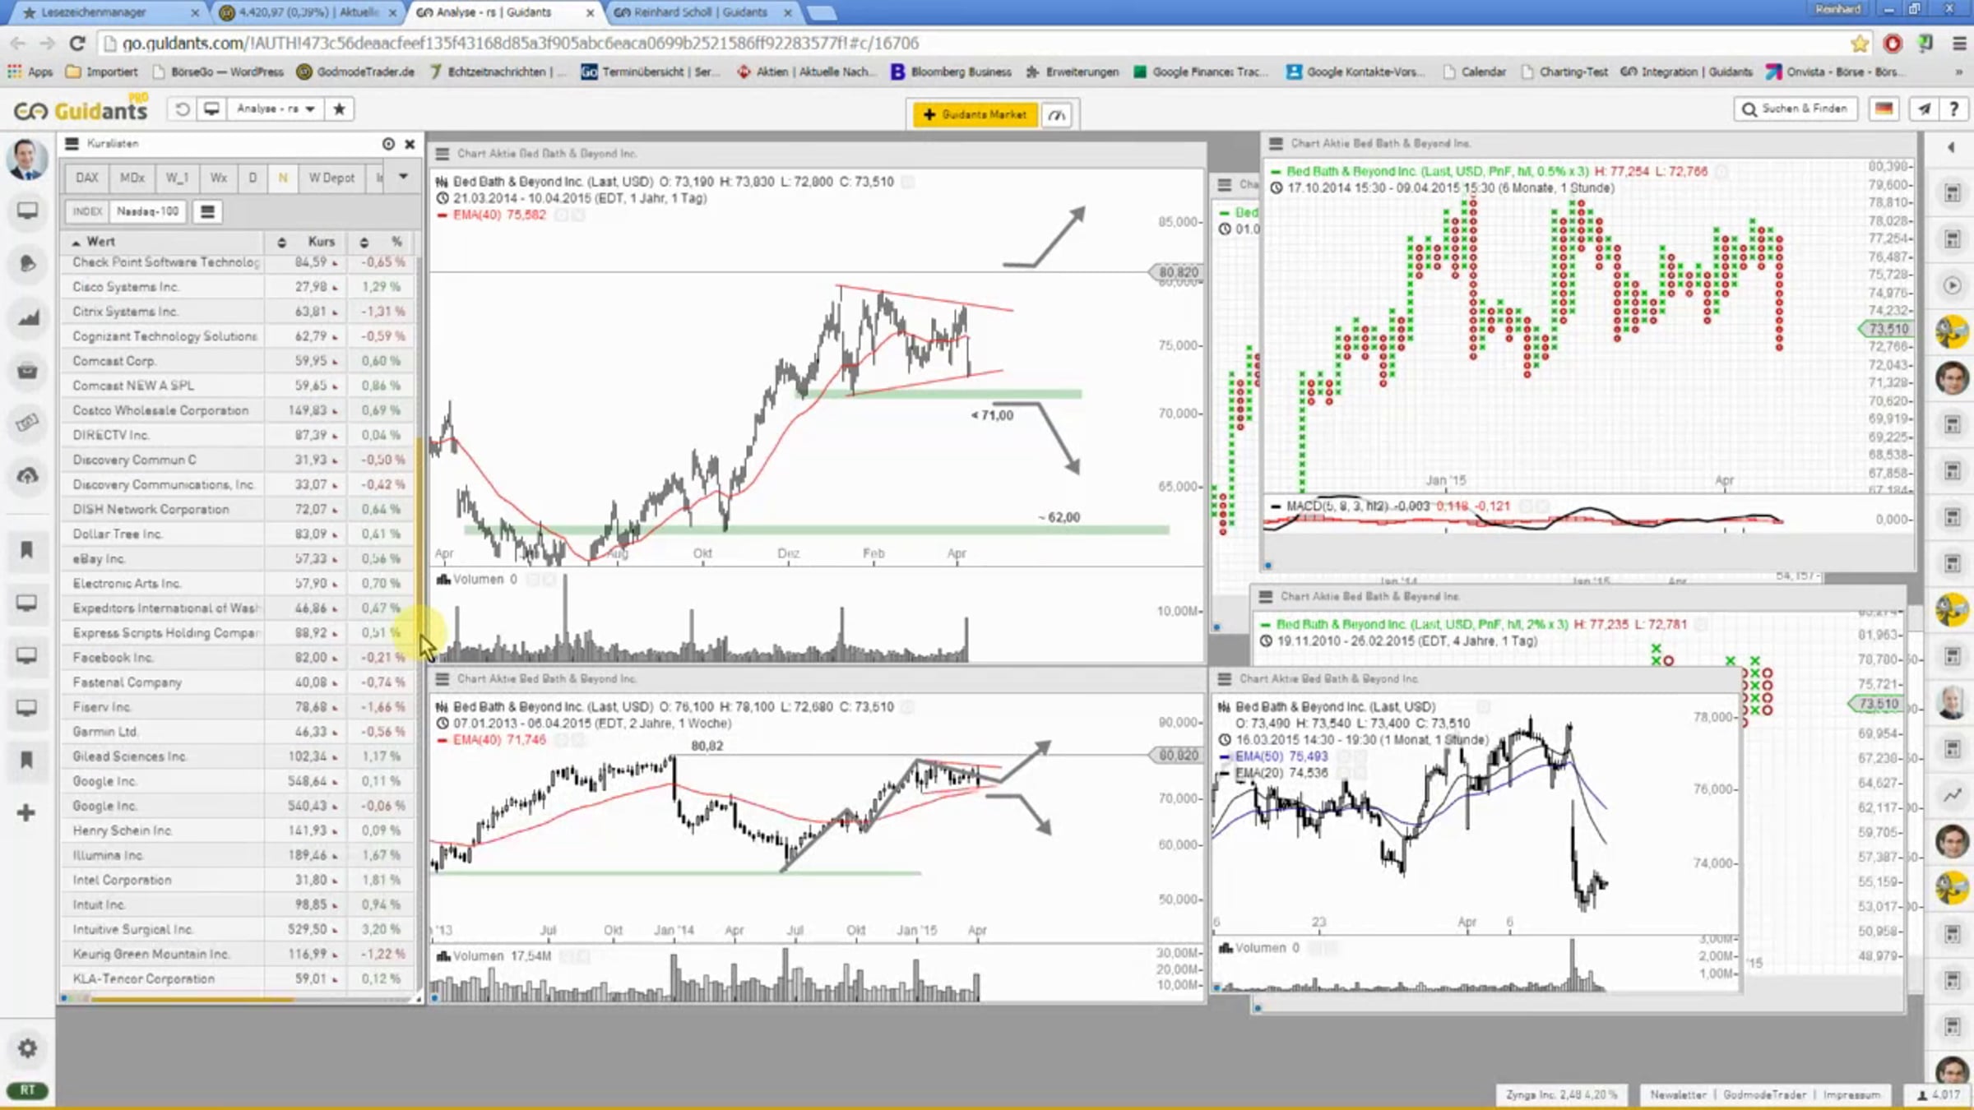Open the Analyse - rs desktop dropdown
This screenshot has width=1974, height=1110.
click(x=276, y=109)
